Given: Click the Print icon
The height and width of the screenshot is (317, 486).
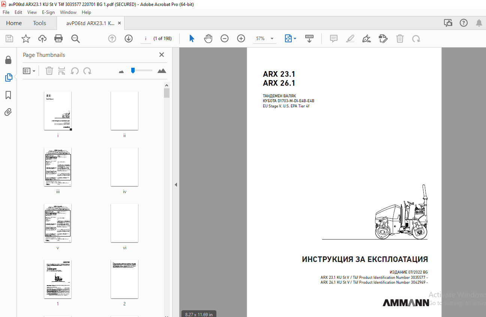Looking at the screenshot, I should coord(58,39).
